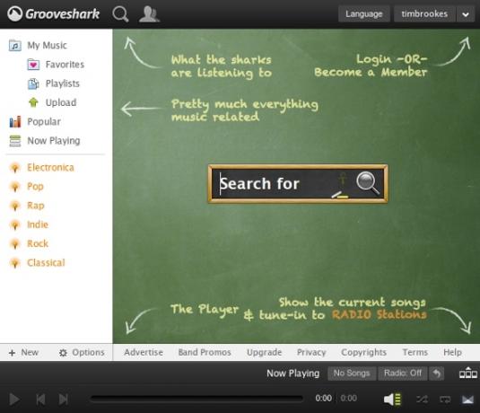The width and height of the screenshot is (480, 413).
Task: Click the curved arrow button beside Radio
Action: 436,373
